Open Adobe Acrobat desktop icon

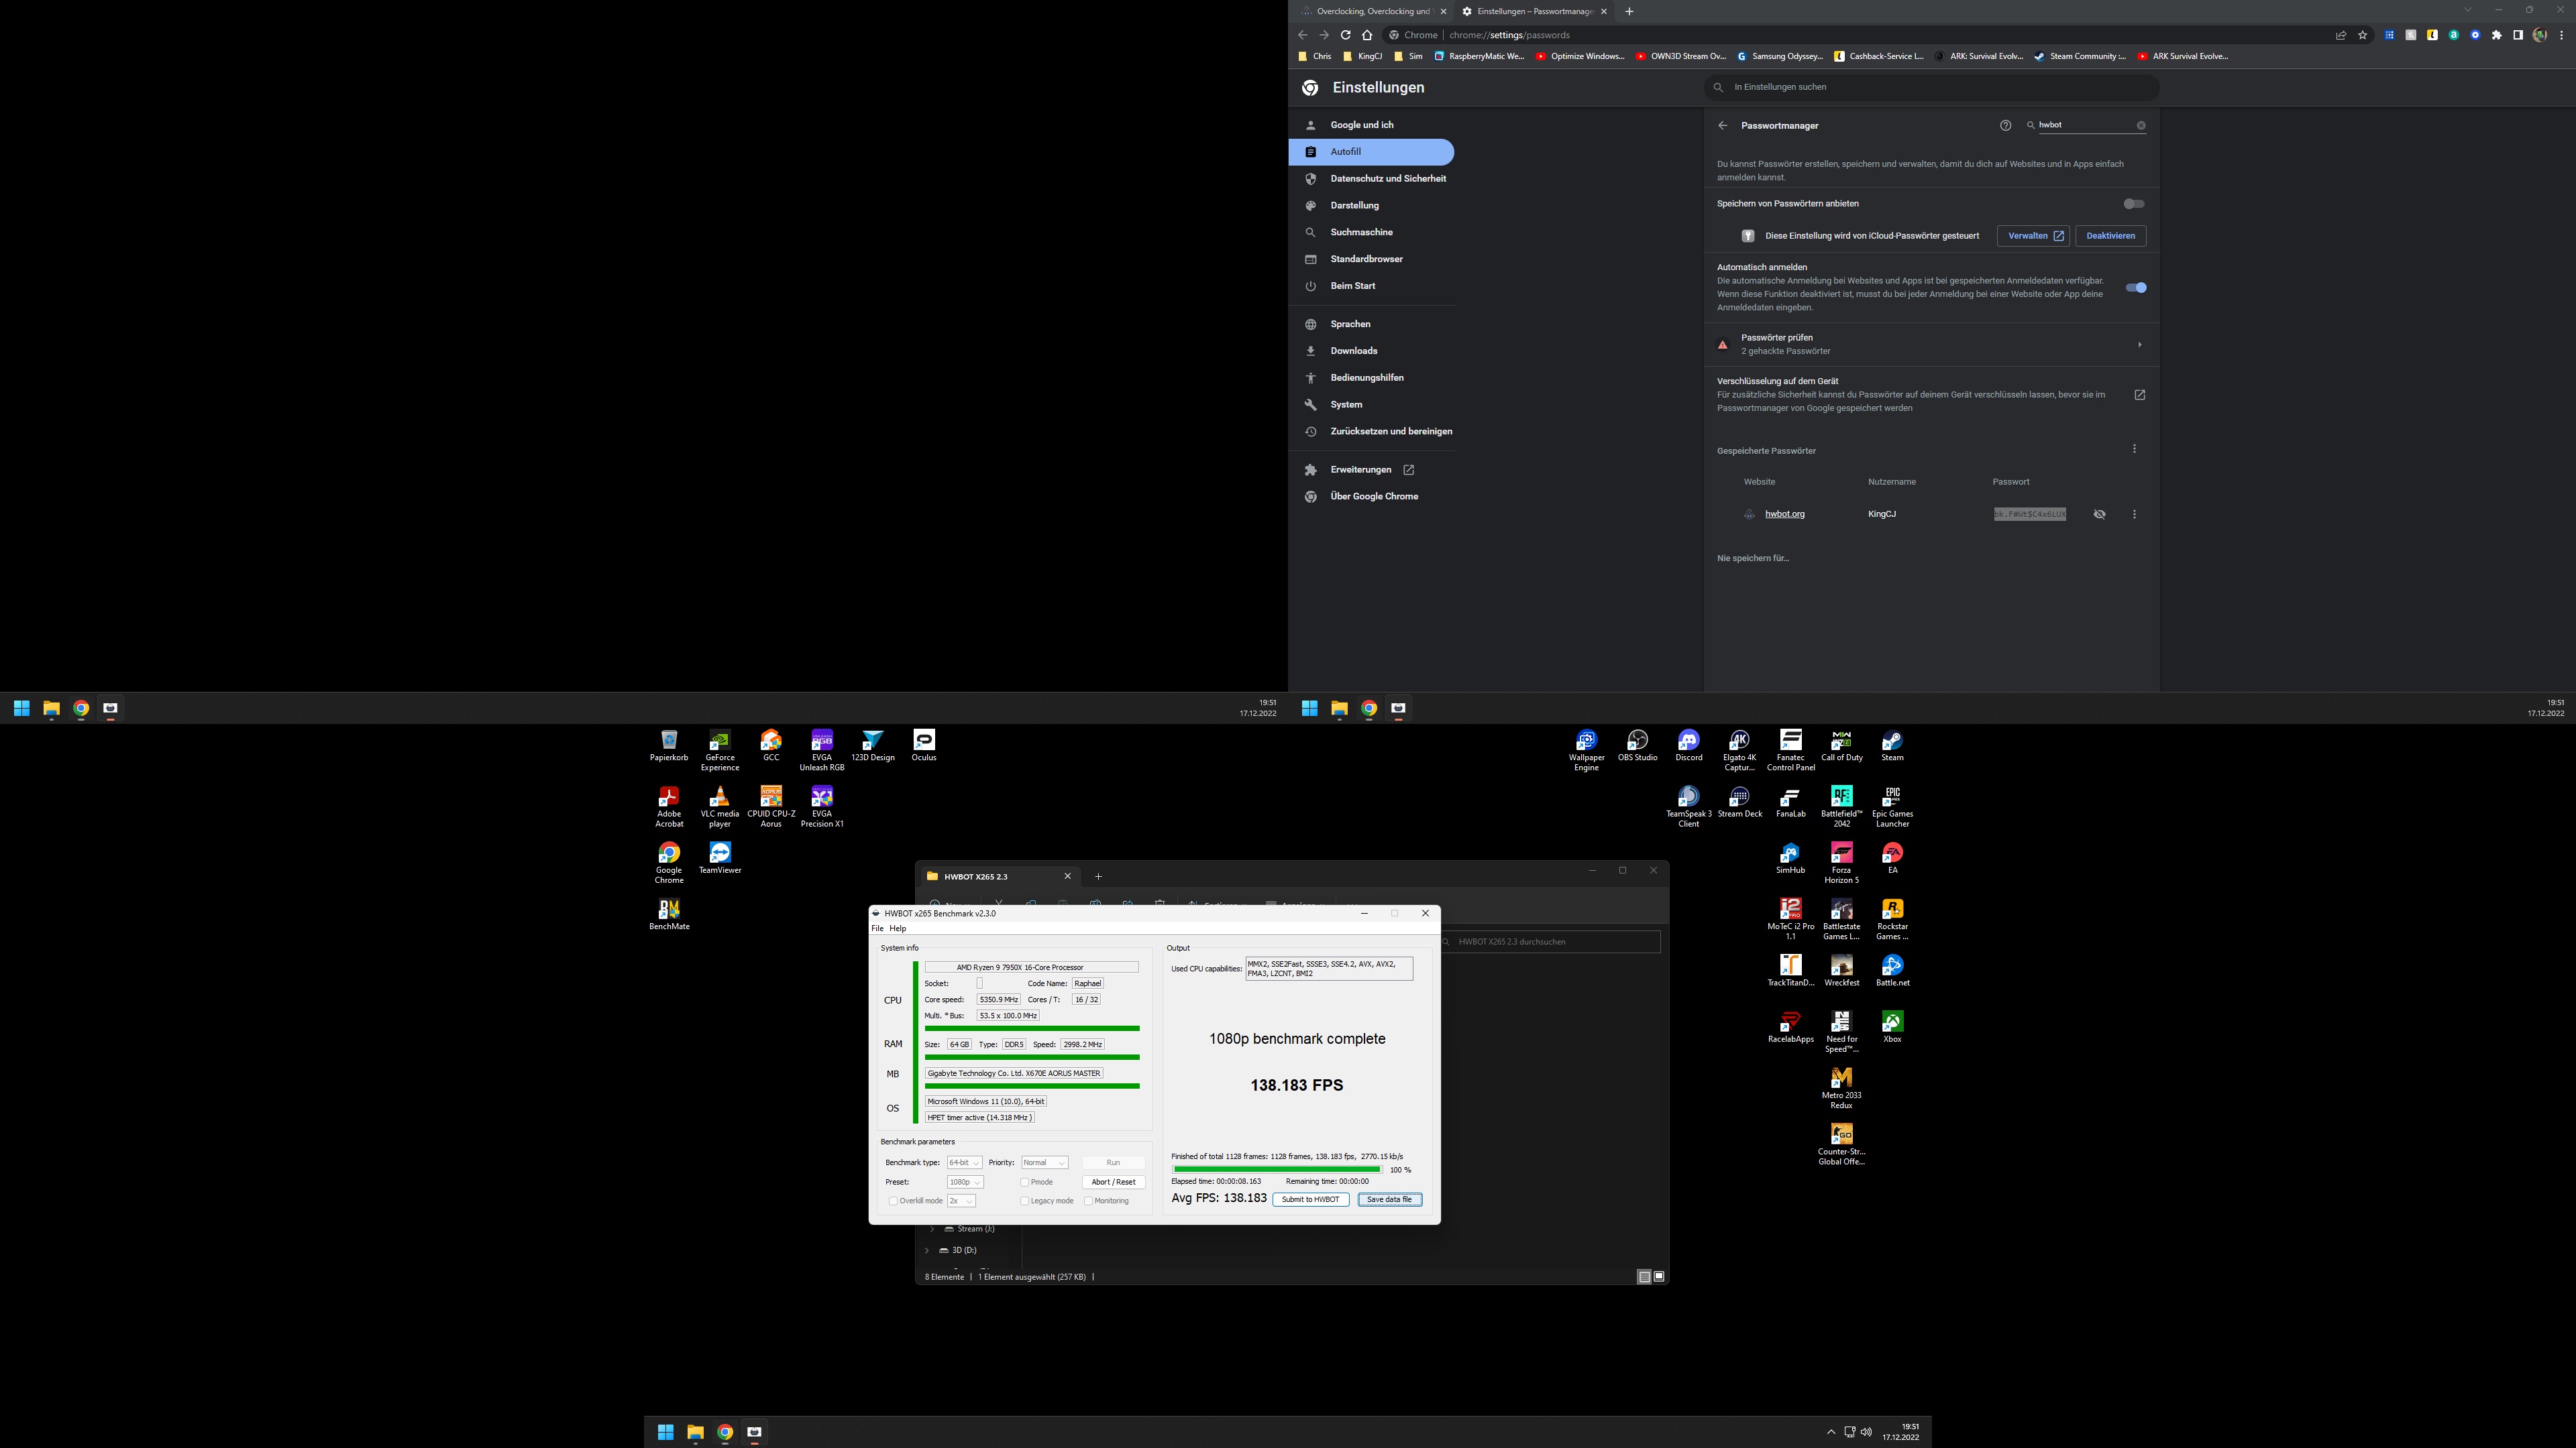point(669,805)
